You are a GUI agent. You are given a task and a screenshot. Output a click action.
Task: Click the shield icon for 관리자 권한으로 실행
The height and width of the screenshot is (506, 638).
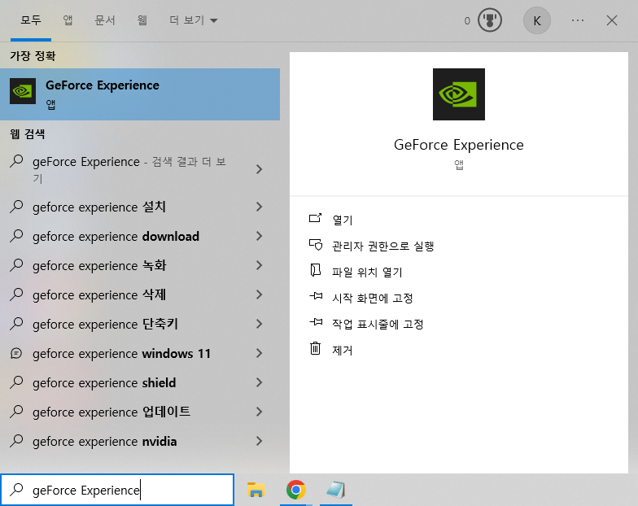coord(316,245)
